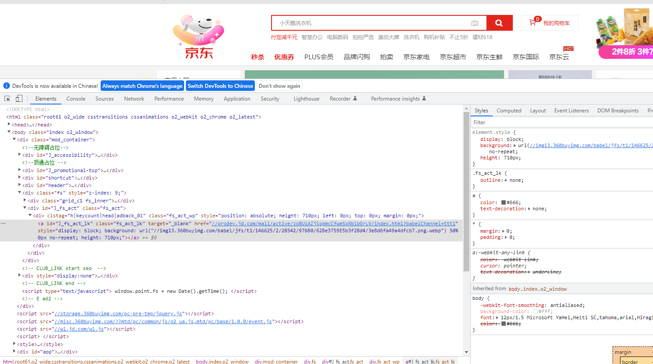The width and height of the screenshot is (653, 364).
Task: Switch to the Layout pane
Action: click(x=538, y=111)
